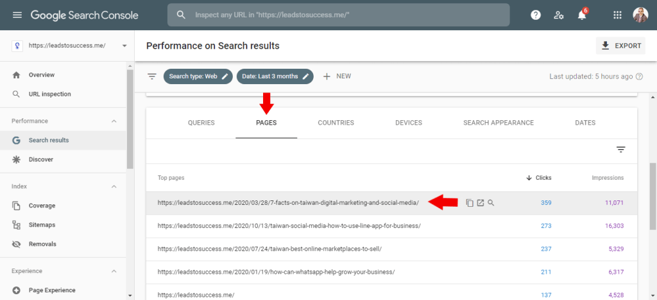Open the hamburger main menu

click(17, 15)
